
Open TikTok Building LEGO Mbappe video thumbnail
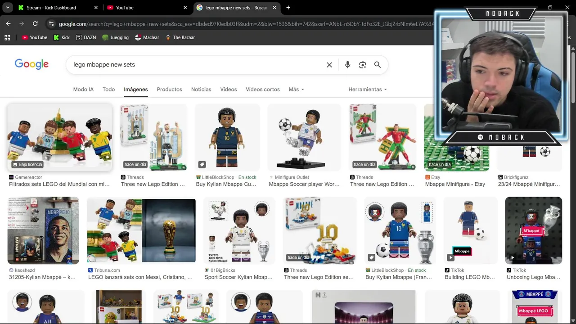(x=471, y=230)
